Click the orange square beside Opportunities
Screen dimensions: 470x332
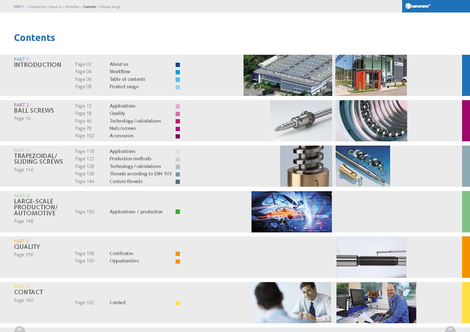[x=178, y=261]
